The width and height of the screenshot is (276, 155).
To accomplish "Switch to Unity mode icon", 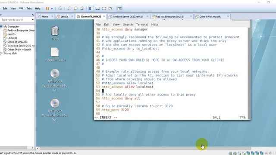I will [110, 9].
